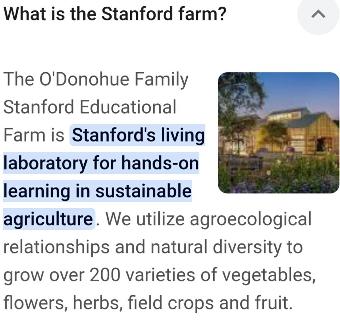340x324 pixels.
Task: Click "The O'Donohue Family" text line
Action: [x=96, y=80]
